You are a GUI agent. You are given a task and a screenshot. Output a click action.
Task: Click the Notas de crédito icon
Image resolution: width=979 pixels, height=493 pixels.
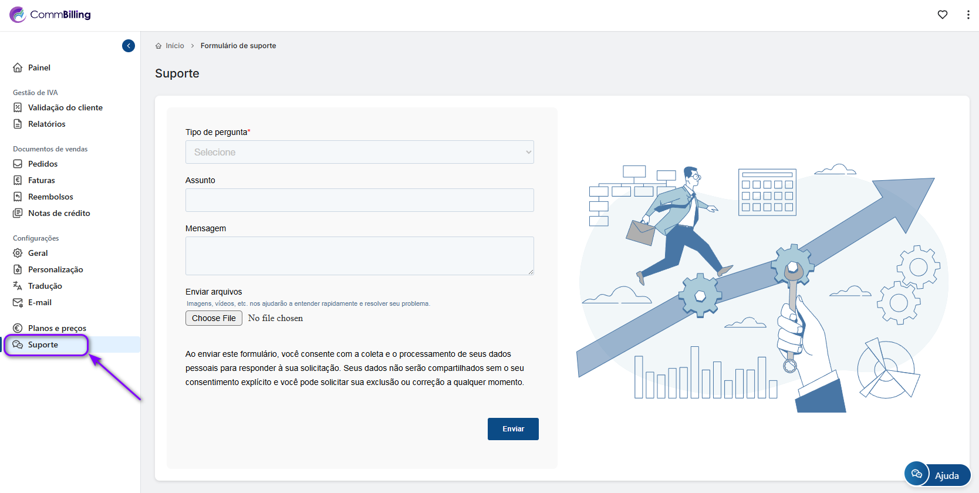pos(18,213)
